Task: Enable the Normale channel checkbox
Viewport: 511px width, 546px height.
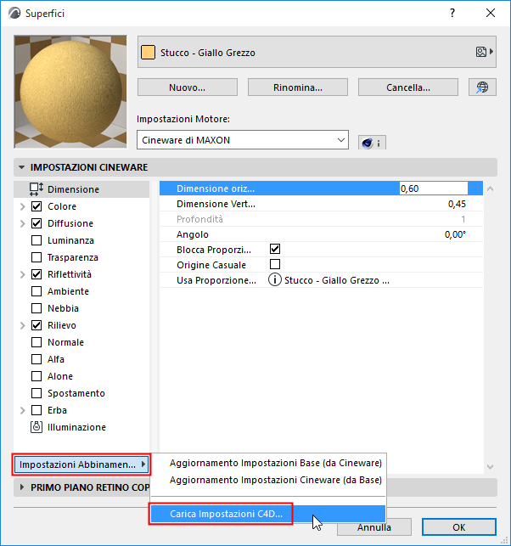Action: [36, 342]
